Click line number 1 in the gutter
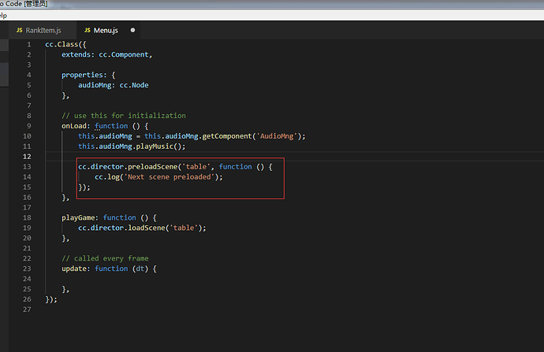 29,44
